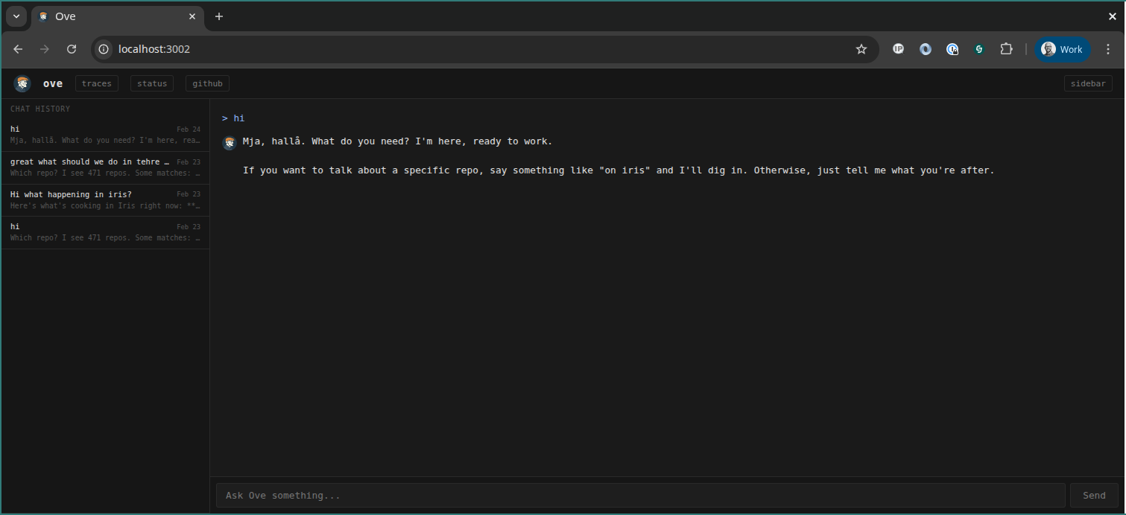Open Chrome's three-dot menu
Screen dimensions: 1126x515
(x=1108, y=49)
